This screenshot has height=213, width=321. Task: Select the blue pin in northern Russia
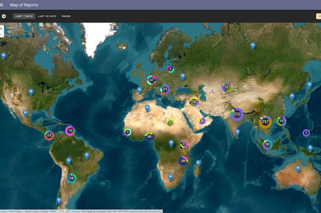[x=253, y=46]
